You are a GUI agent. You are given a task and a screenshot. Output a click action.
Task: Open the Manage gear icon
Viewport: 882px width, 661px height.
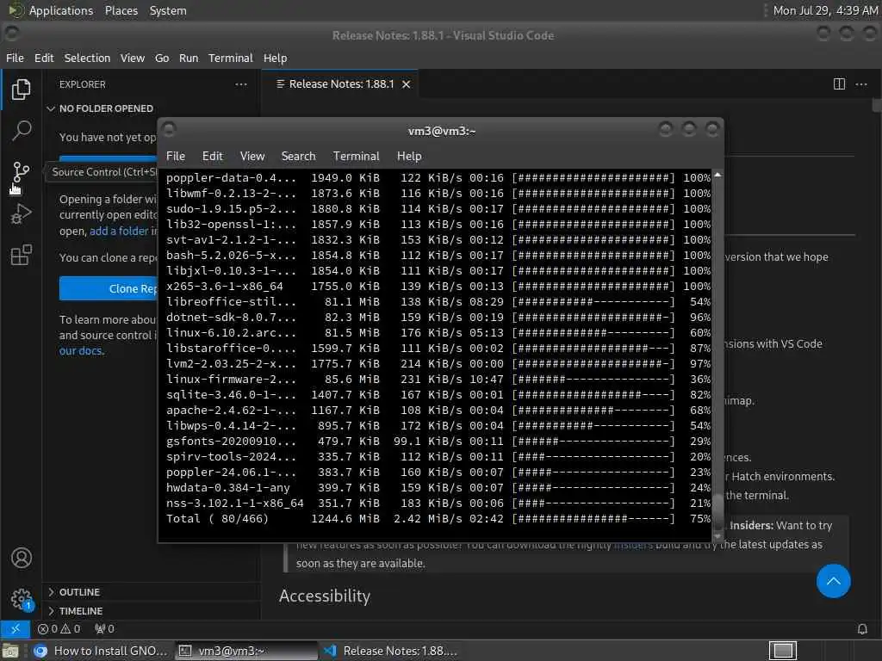22,599
